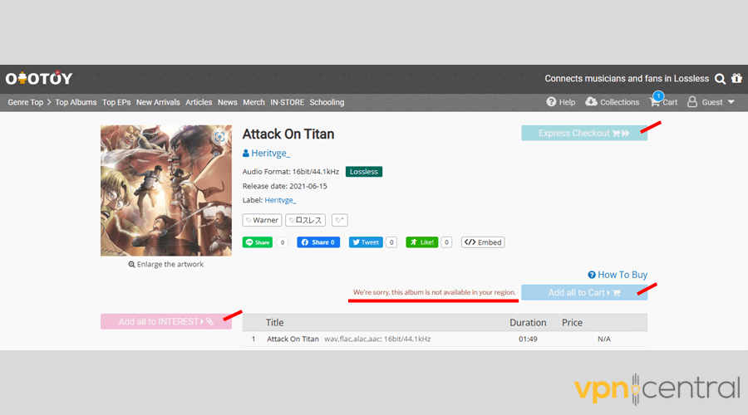Click the Warner tag

(x=262, y=220)
